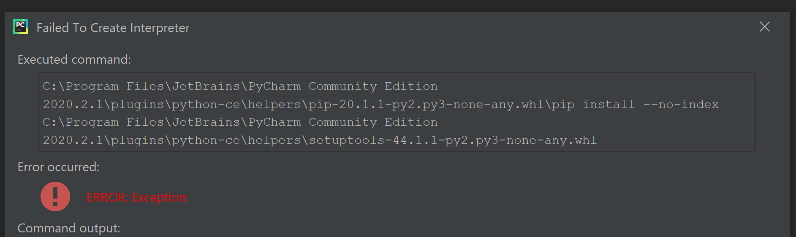Click the 'Command output:' label
796x237 pixels.
[x=69, y=228]
